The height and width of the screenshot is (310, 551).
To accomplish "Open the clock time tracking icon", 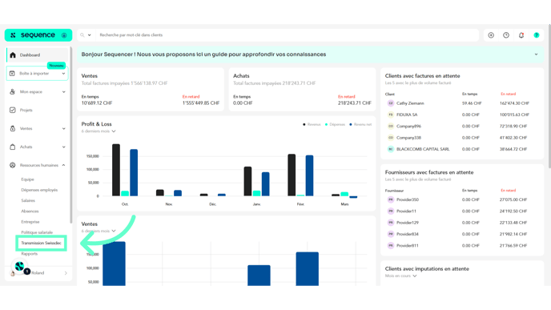I will (x=506, y=35).
